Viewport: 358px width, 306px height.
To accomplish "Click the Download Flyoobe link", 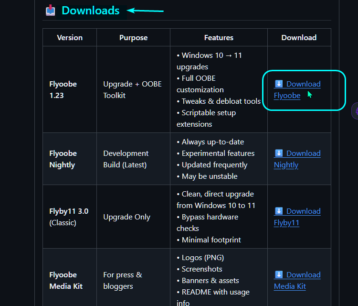I will click(x=297, y=90).
